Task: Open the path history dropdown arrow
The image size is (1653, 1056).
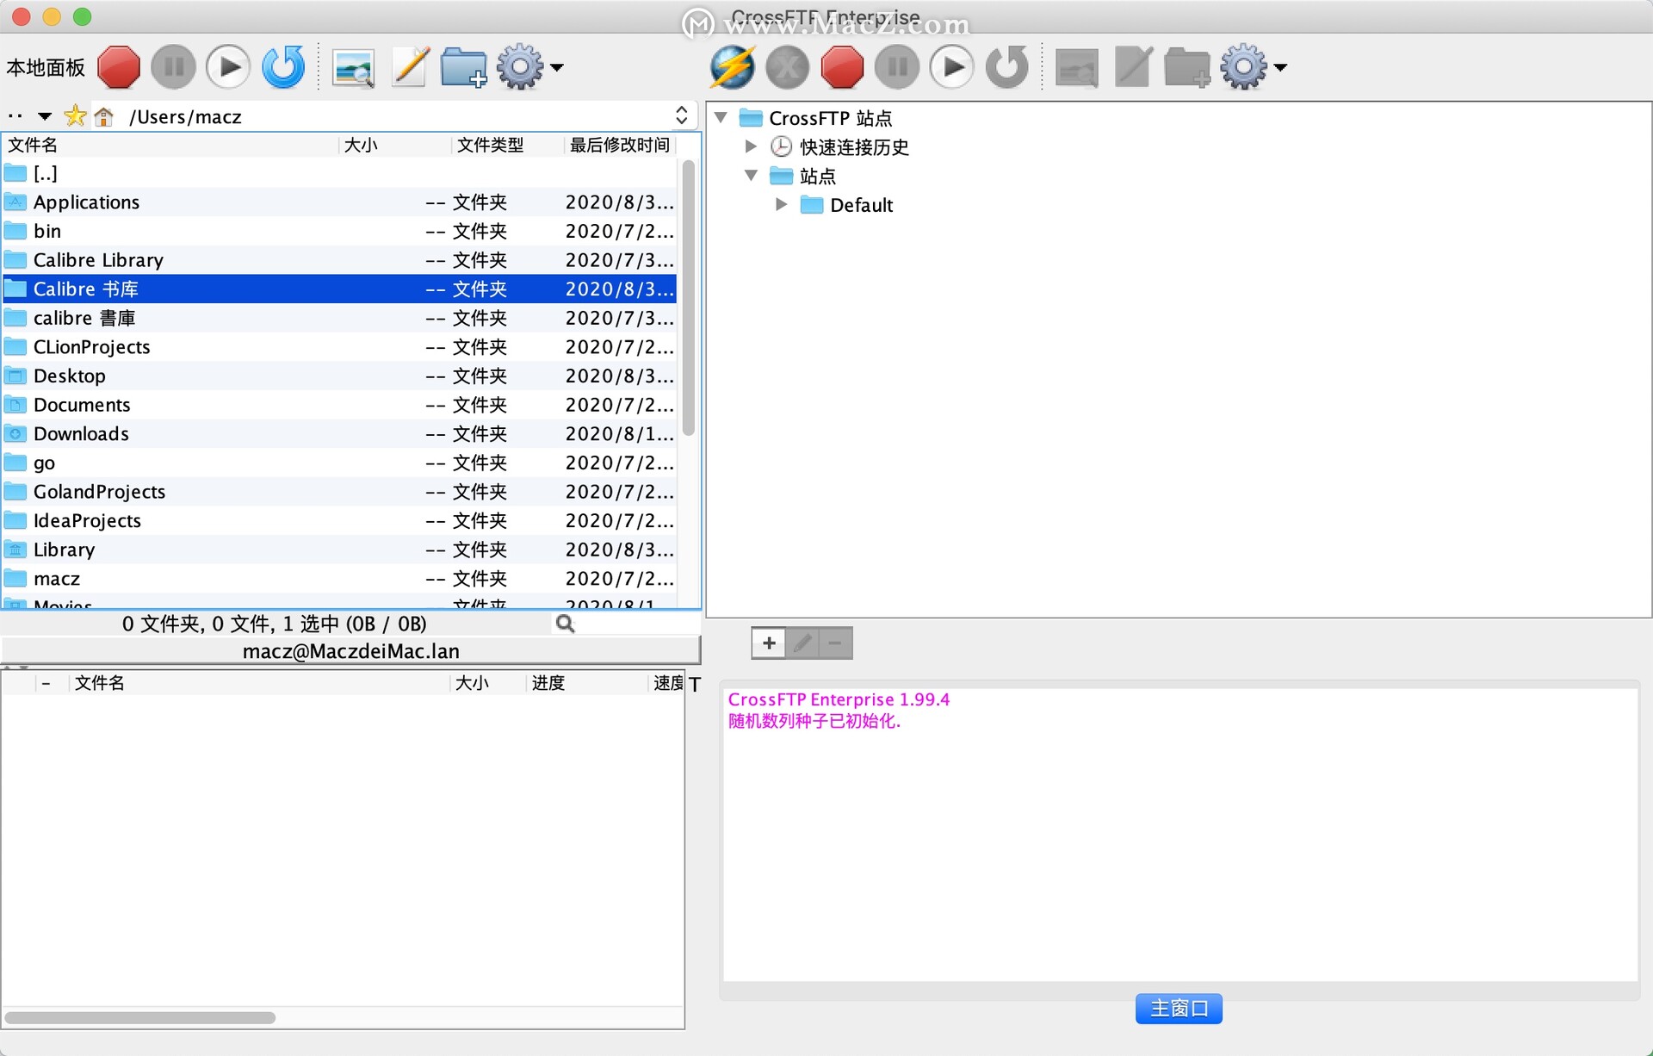Action: click(x=45, y=116)
